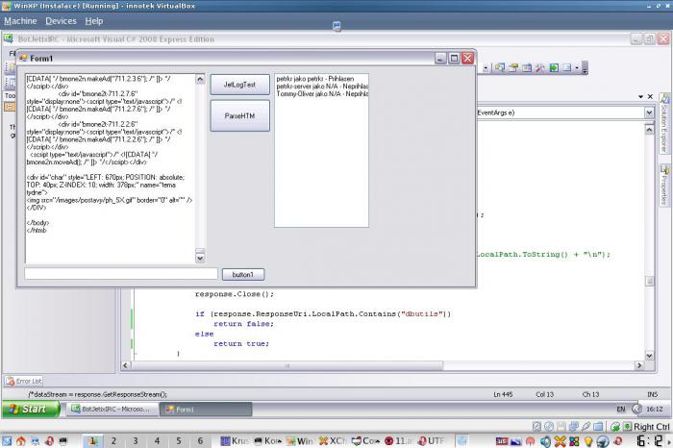Select 'Tommy-Oliver jako N/A' list entry
The width and height of the screenshot is (673, 448).
(x=322, y=93)
